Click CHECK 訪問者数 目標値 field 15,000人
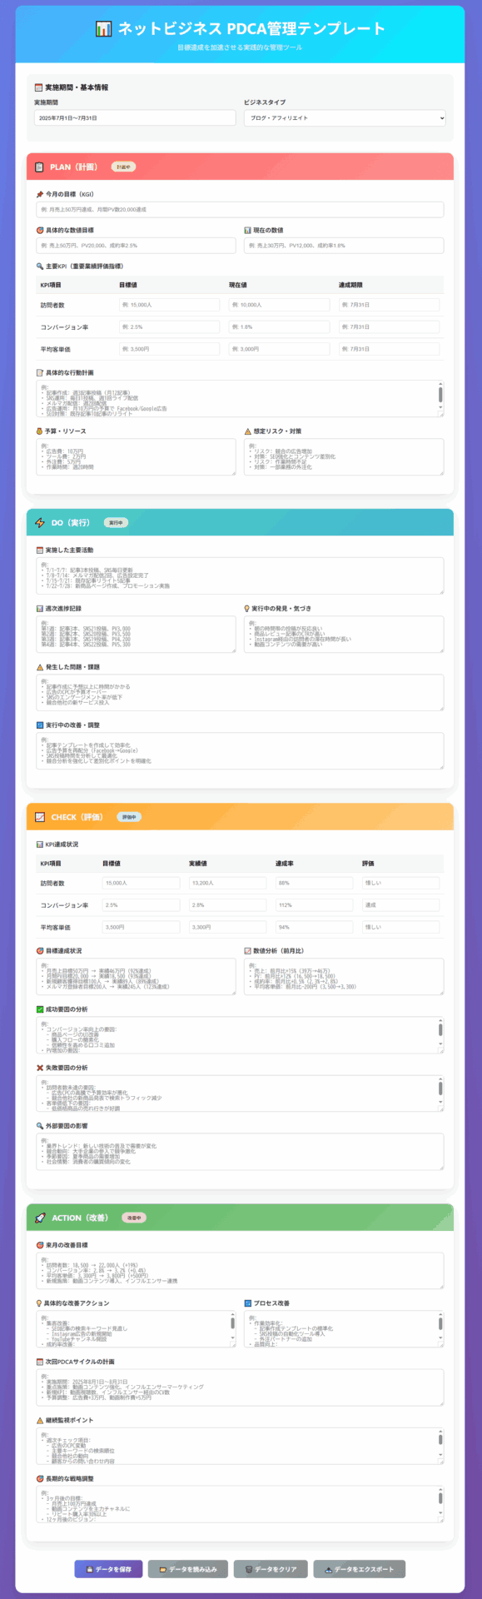 point(141,883)
